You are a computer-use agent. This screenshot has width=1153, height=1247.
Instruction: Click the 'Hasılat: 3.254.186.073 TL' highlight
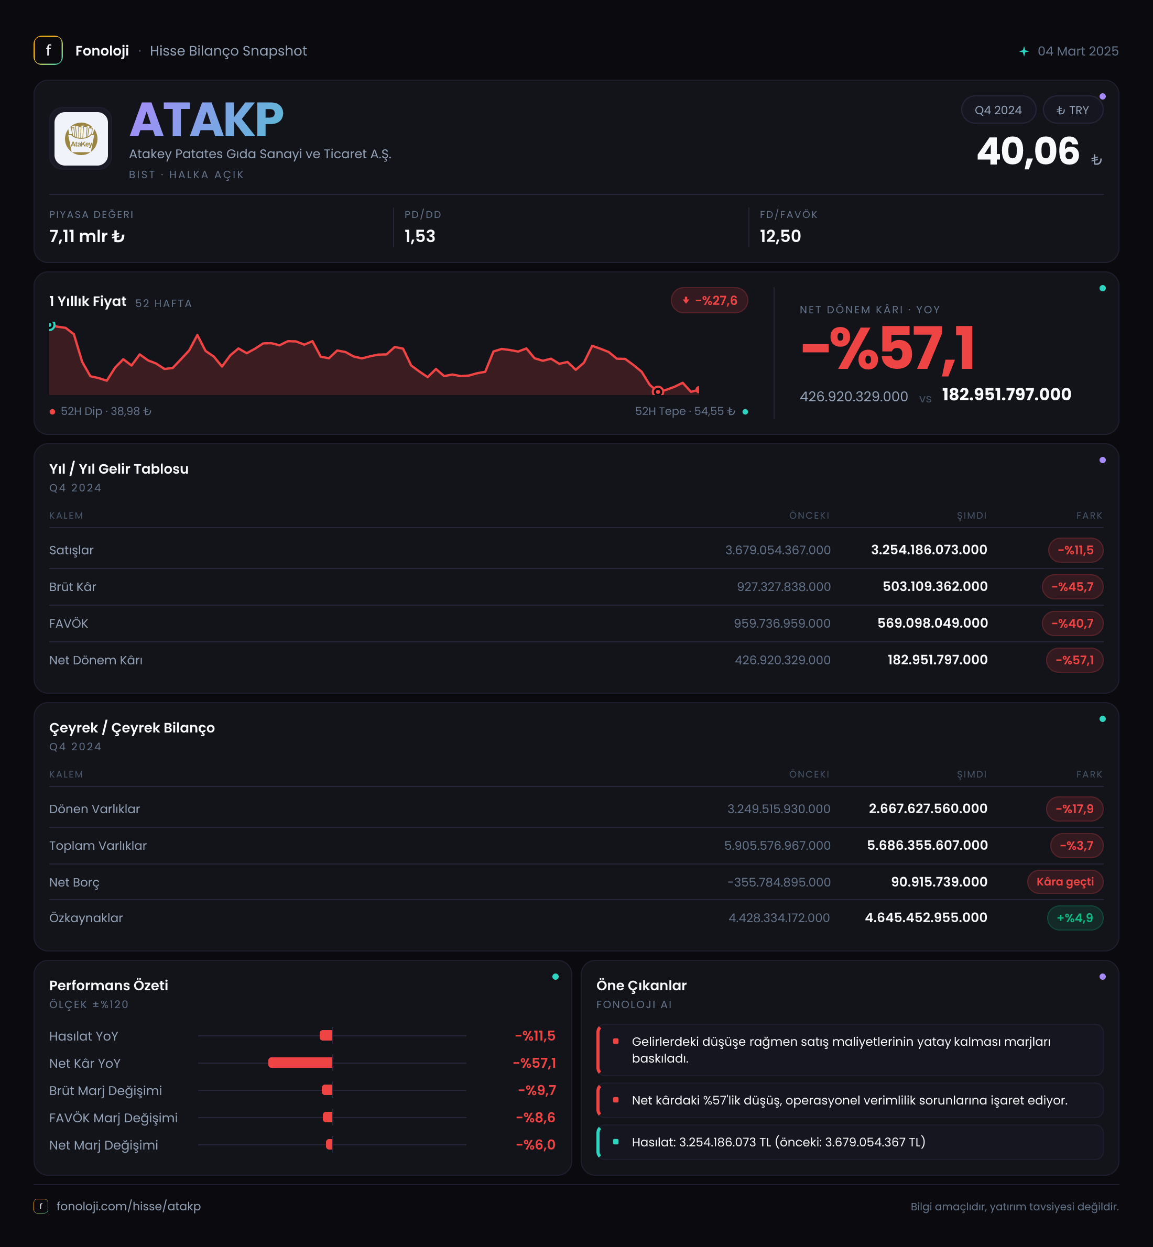tap(850, 1142)
